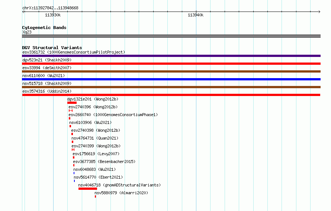Open nsv6048683 (Wu2021) label
The height and width of the screenshot is (211, 331).
(x=94, y=169)
